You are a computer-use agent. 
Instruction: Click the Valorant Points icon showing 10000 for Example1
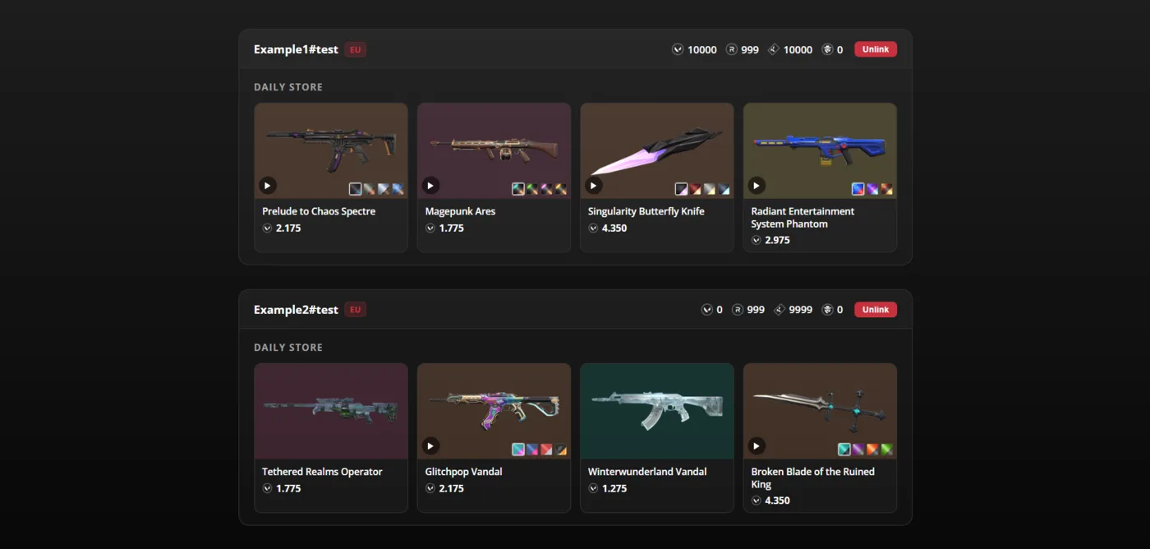[x=678, y=49]
